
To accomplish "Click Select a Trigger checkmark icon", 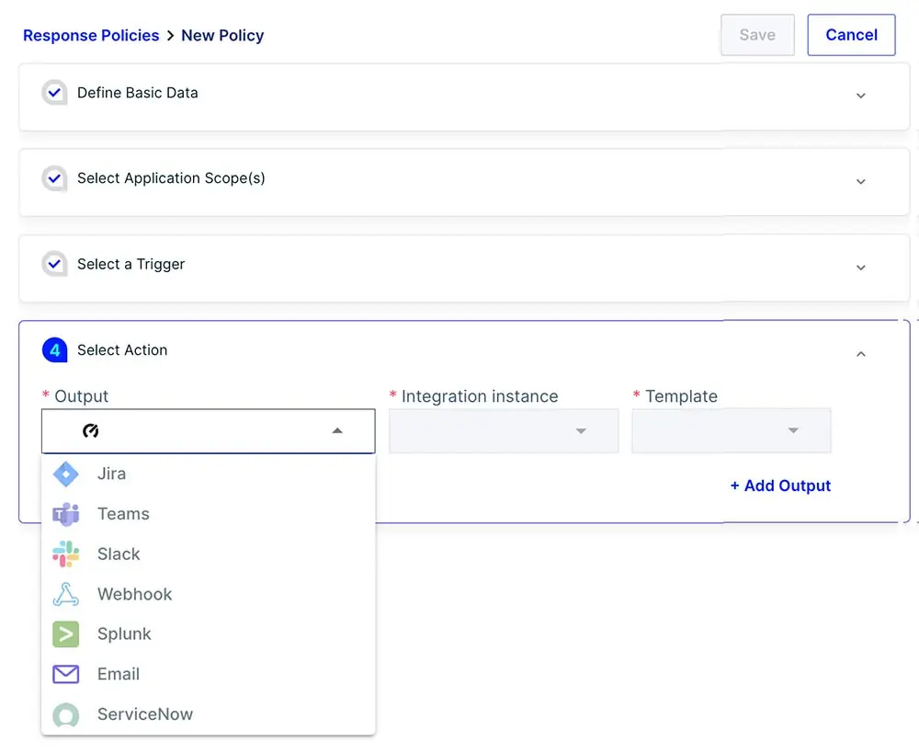I will 54,264.
